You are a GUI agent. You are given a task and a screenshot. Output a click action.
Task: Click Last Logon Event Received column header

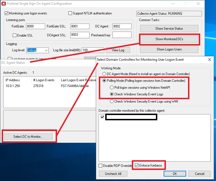[x=78, y=80]
